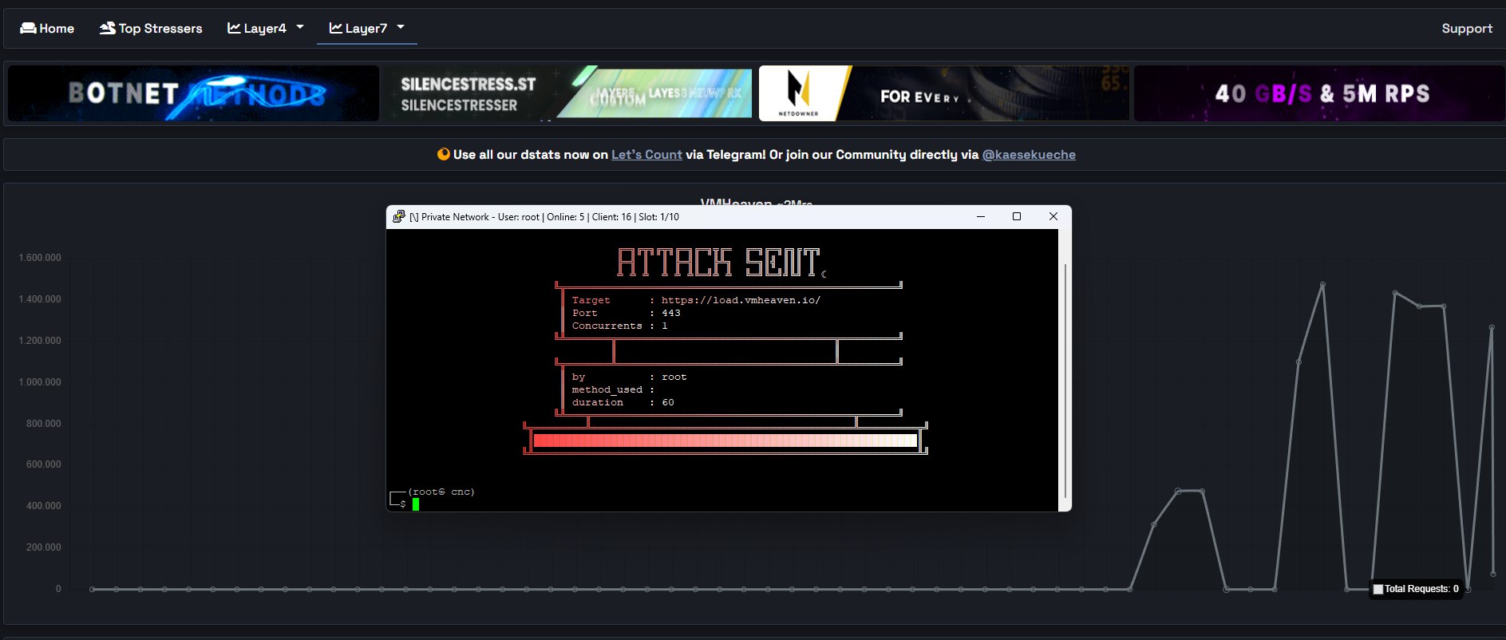
Task: Maximize the Private Network terminal window
Action: pyautogui.click(x=1016, y=216)
